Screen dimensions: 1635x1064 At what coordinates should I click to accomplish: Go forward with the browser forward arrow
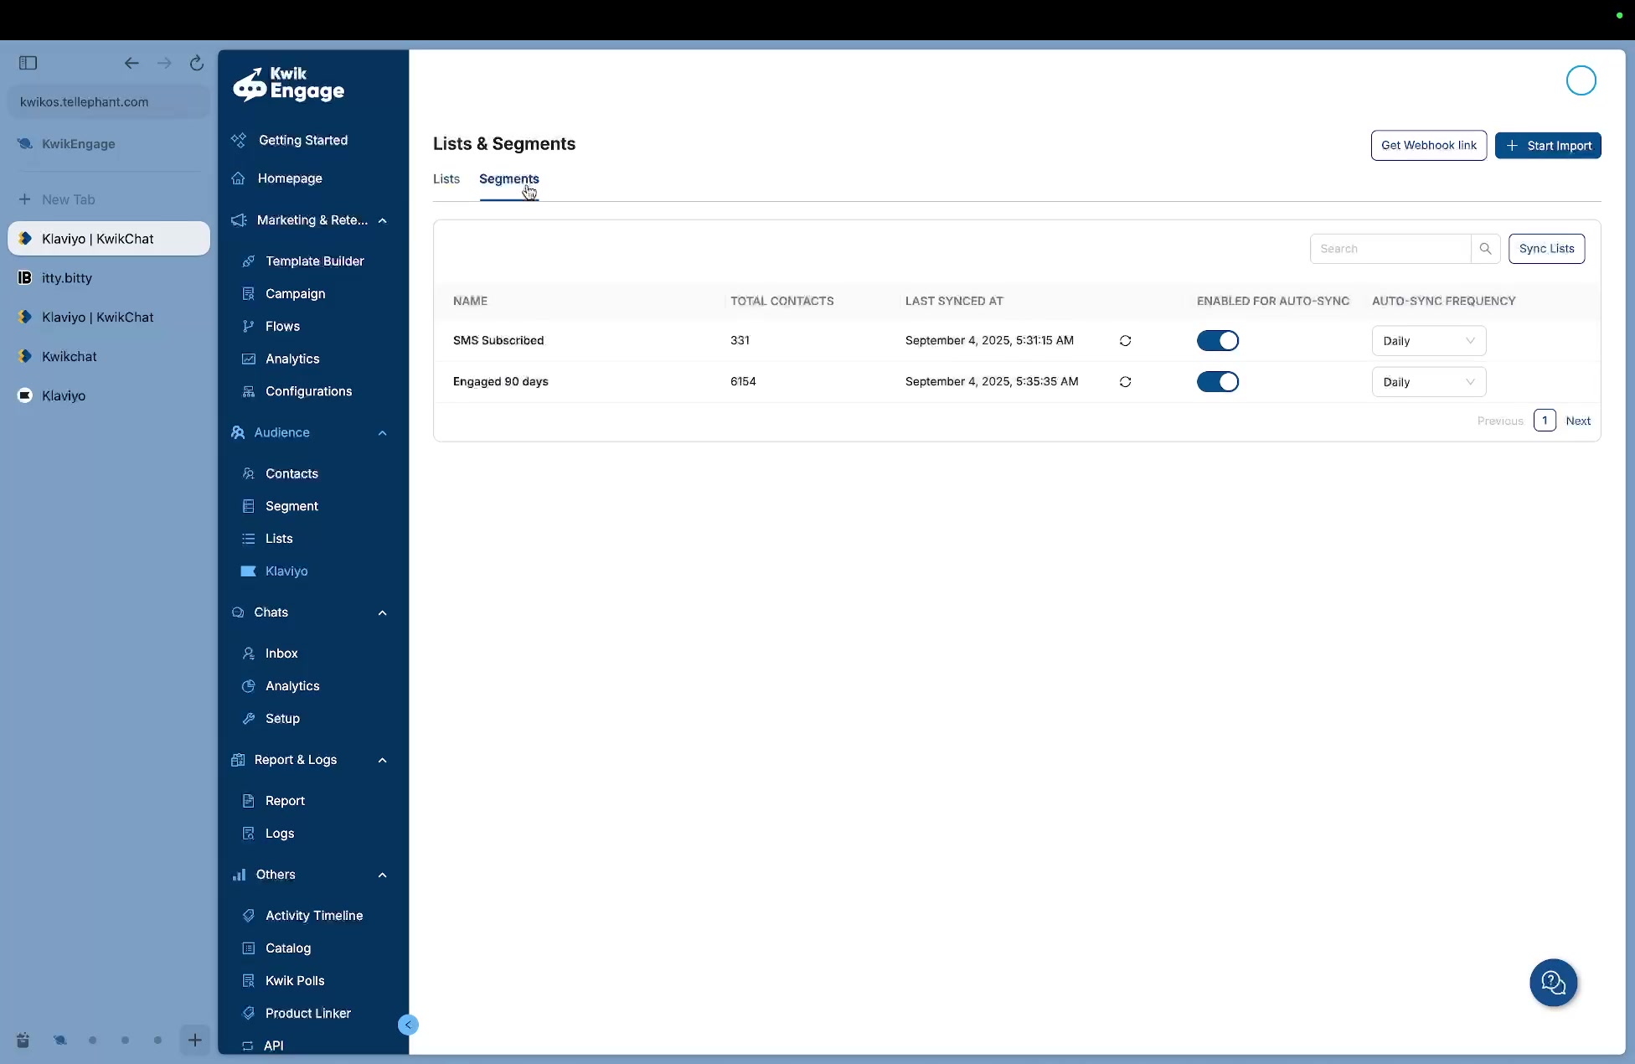(x=164, y=63)
